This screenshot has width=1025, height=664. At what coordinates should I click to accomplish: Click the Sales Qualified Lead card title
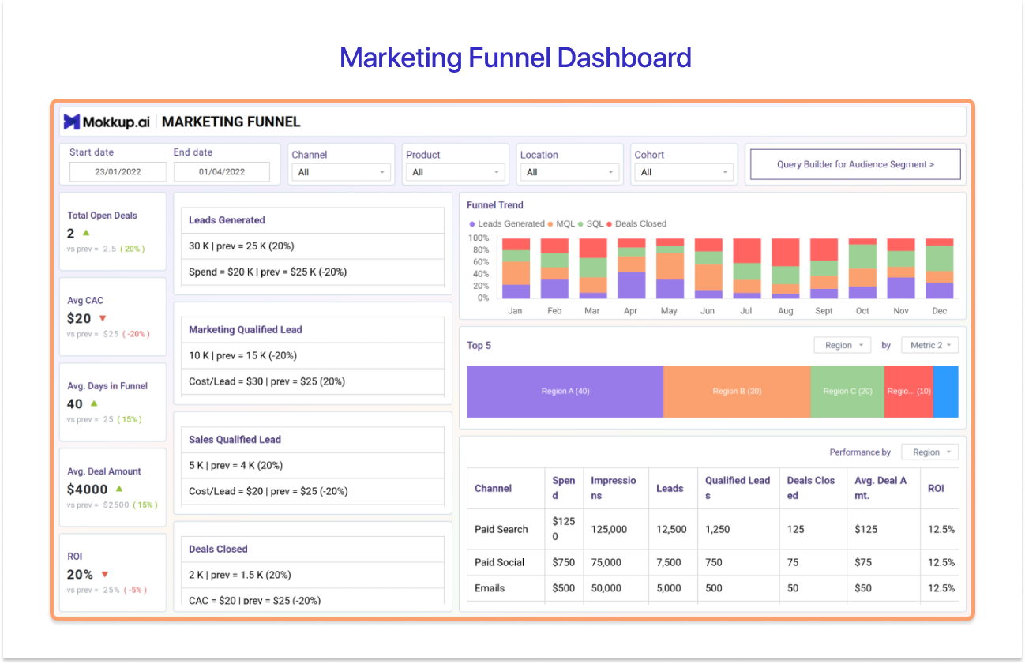click(235, 440)
